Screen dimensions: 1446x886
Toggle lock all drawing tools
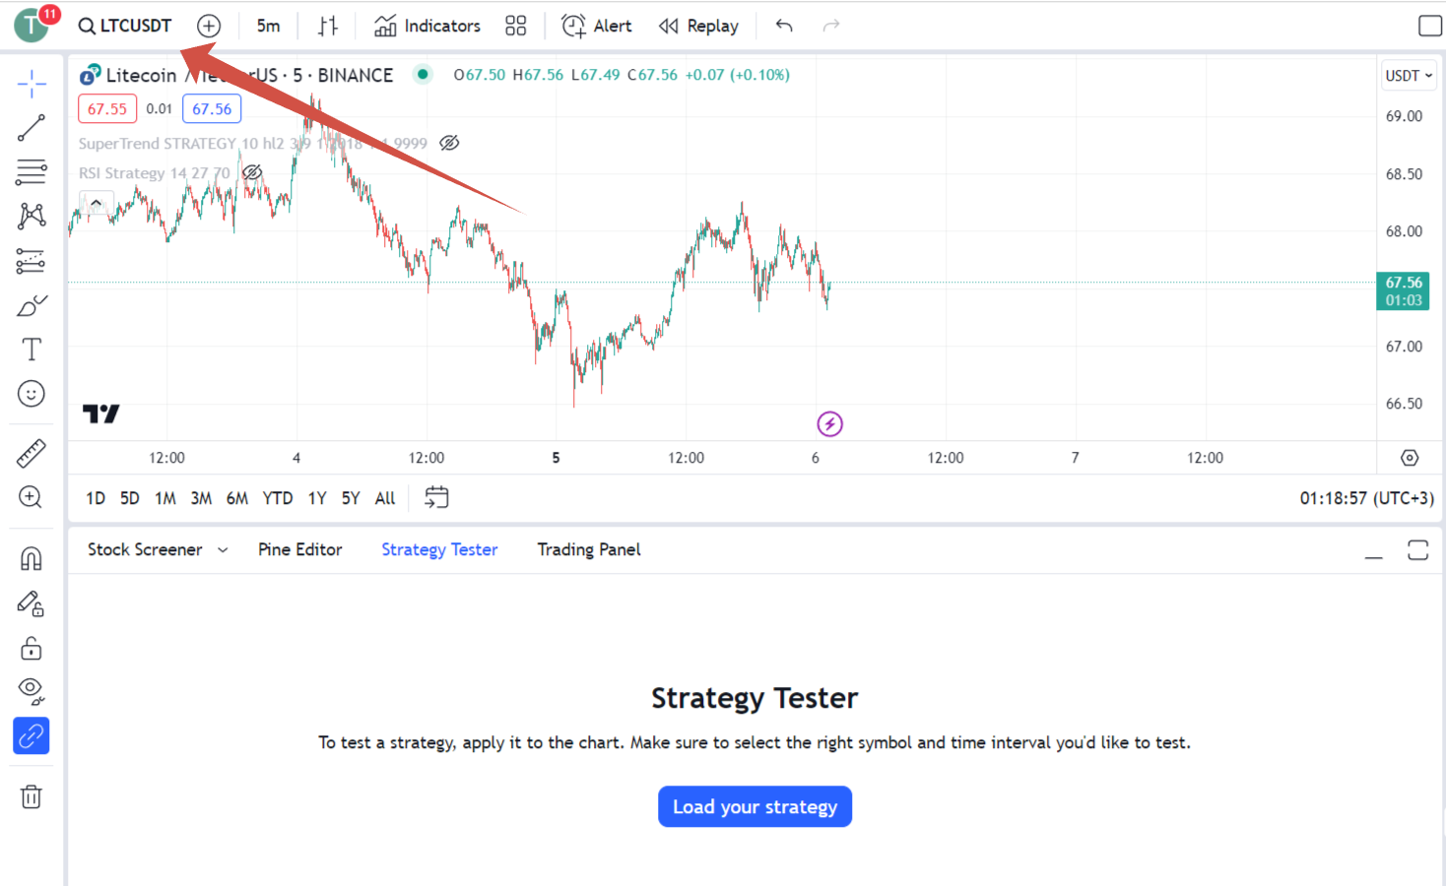[32, 648]
